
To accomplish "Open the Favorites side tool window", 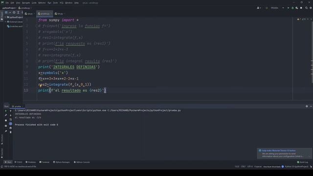I will click(2, 153).
